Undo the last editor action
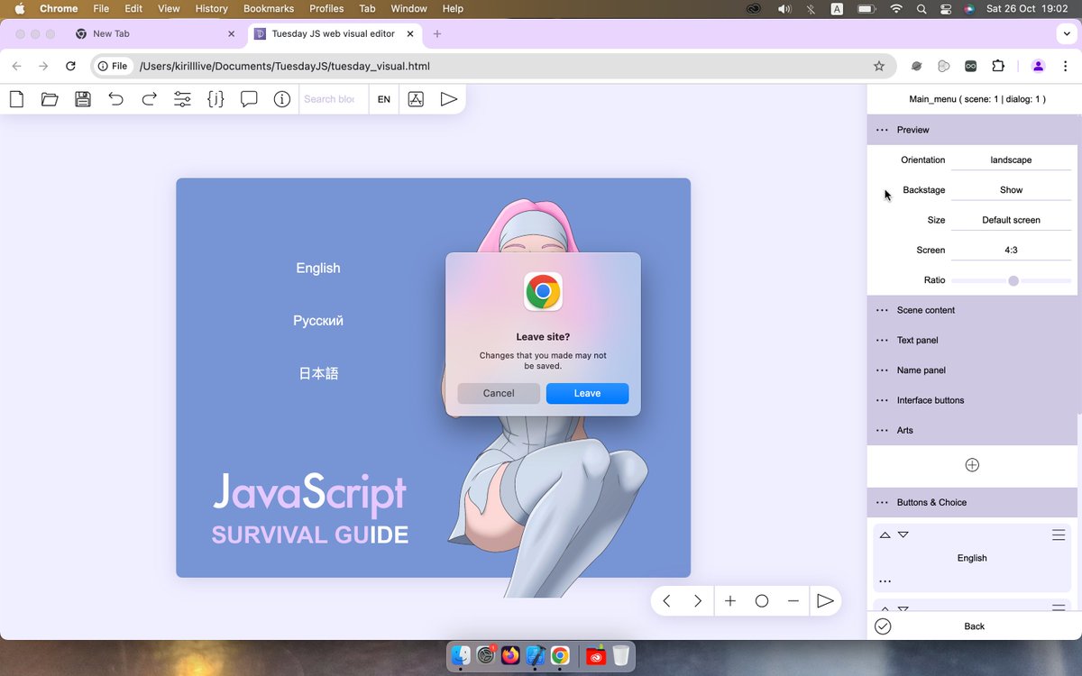Screen dimensions: 1082x676 (x=115, y=99)
